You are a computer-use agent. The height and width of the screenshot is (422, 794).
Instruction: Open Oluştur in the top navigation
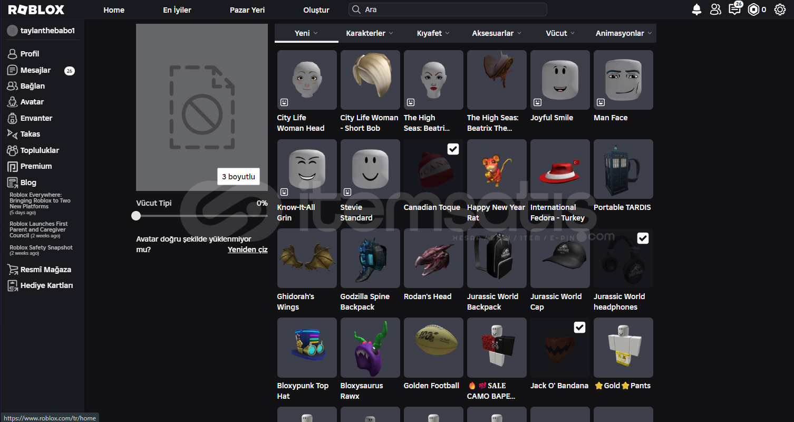click(x=316, y=10)
